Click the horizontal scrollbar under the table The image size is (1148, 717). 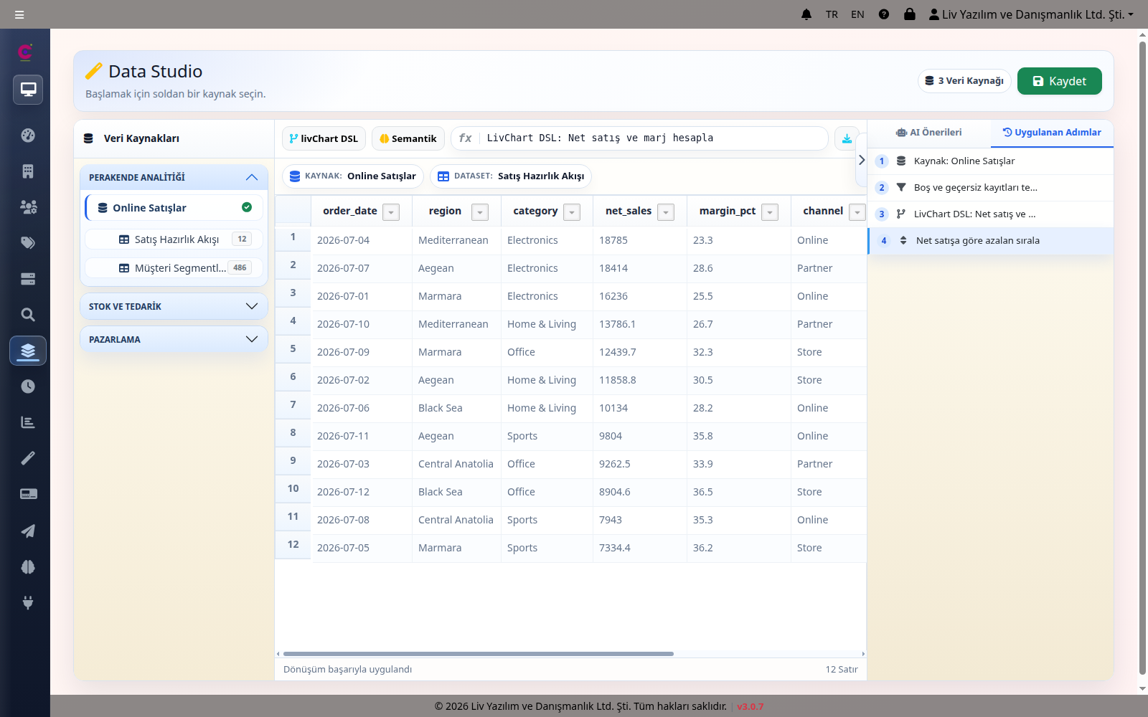[479, 654]
